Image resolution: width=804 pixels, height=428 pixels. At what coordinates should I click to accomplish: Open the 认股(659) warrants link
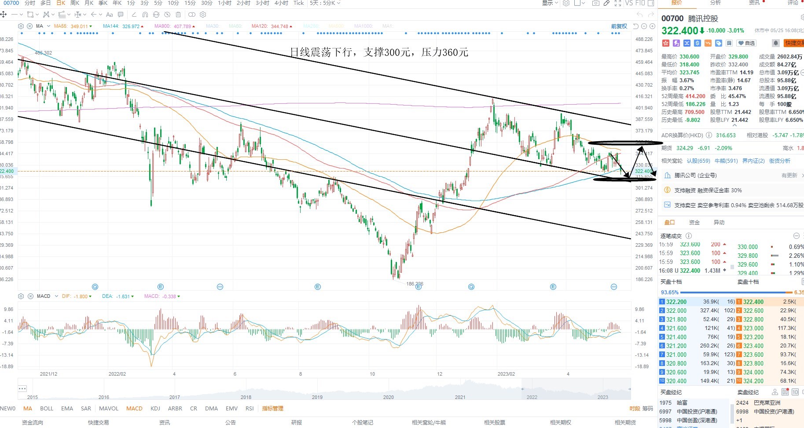(x=698, y=161)
